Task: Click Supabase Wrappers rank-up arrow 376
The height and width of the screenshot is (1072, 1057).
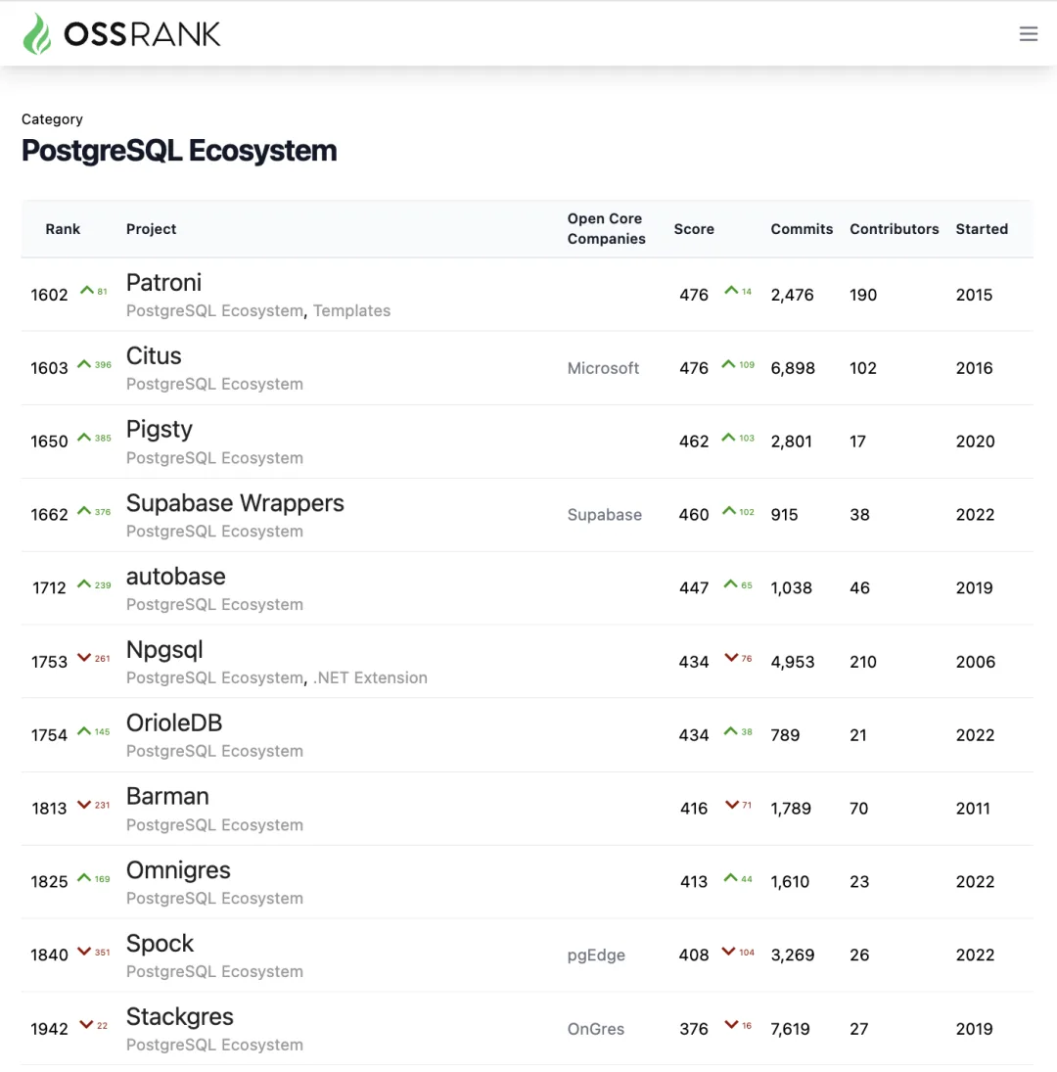Action: 84,511
